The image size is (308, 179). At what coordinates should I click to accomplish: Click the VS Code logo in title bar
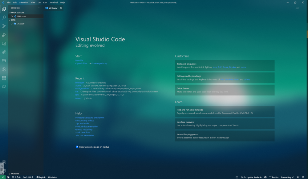pos(3,2)
